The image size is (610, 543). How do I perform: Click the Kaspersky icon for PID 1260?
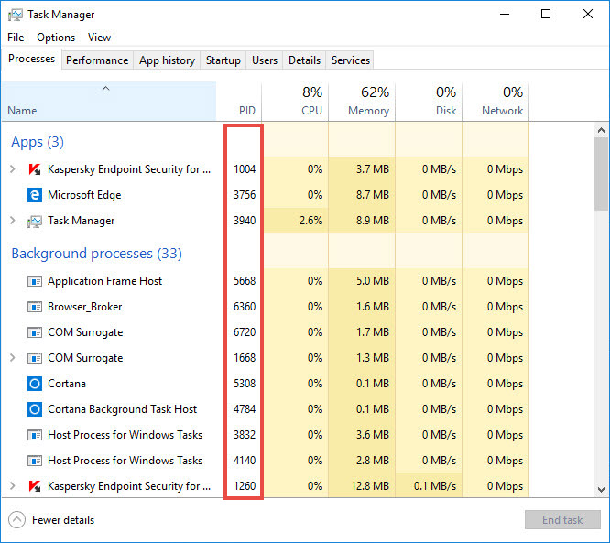(x=35, y=486)
